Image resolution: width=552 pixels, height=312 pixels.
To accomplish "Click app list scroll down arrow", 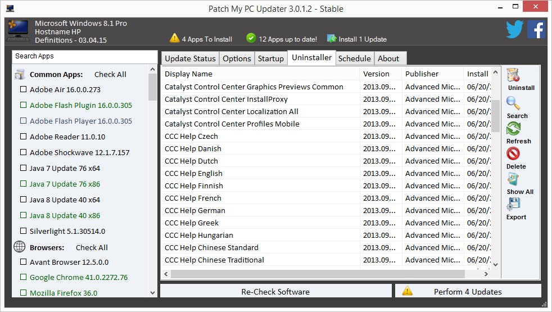I will [152, 293].
